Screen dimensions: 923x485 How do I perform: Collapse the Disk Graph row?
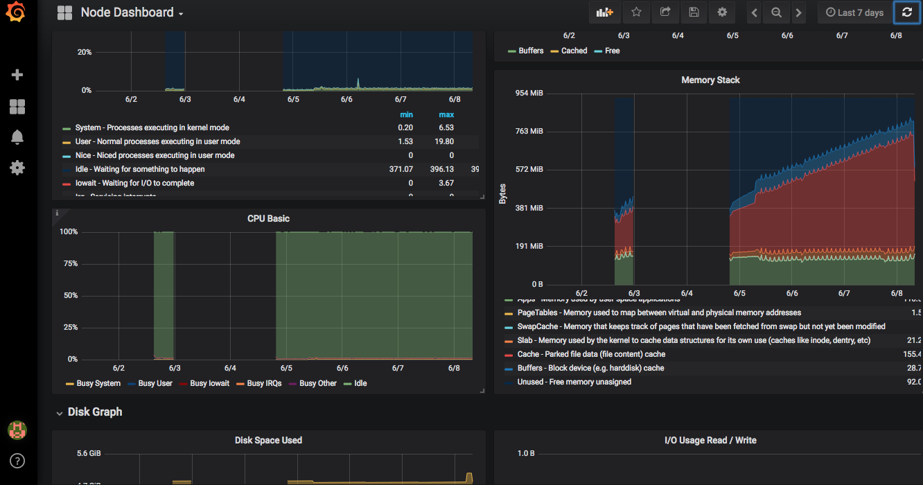(x=89, y=412)
